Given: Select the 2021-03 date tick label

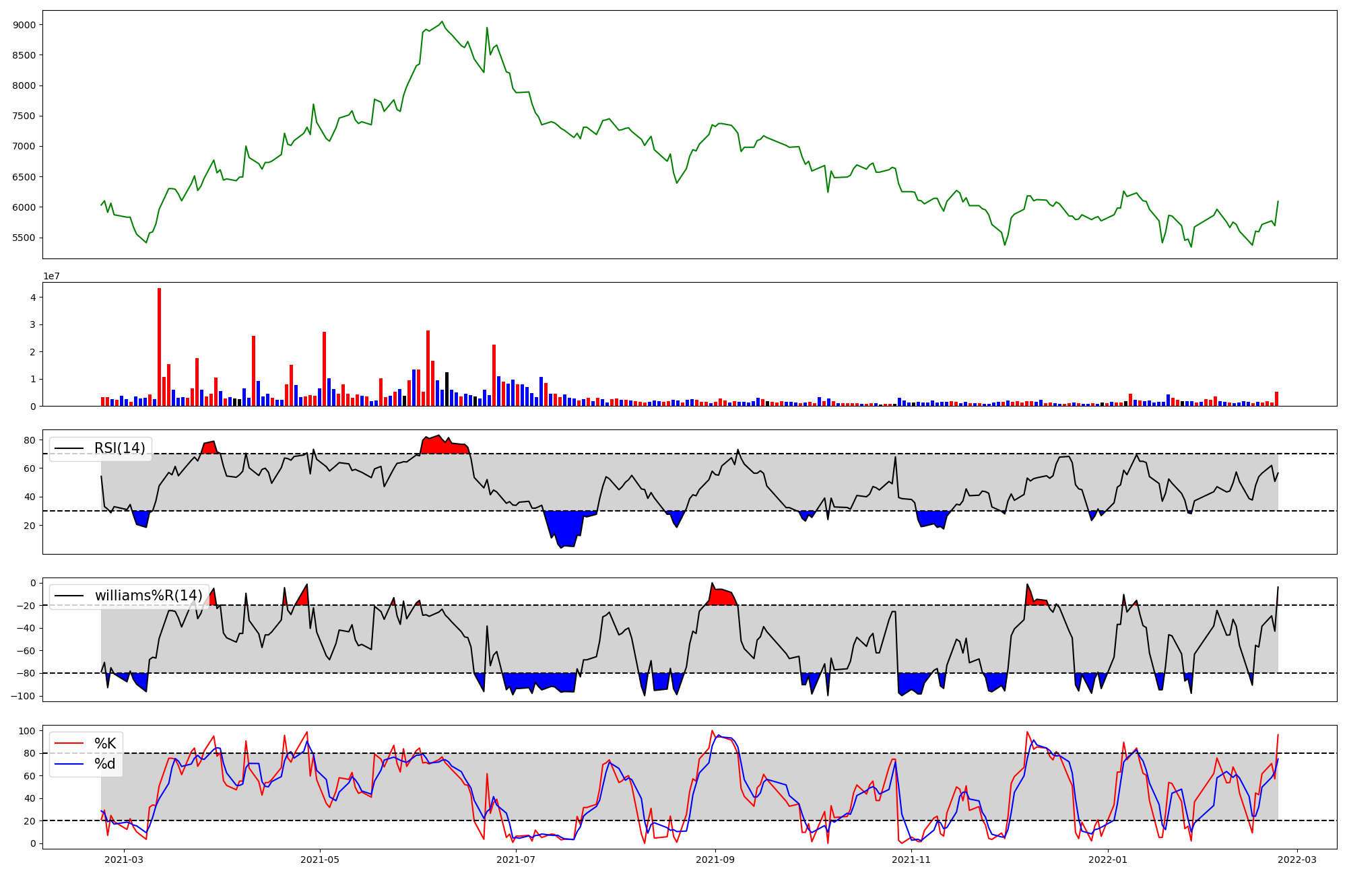Looking at the screenshot, I should (x=124, y=860).
